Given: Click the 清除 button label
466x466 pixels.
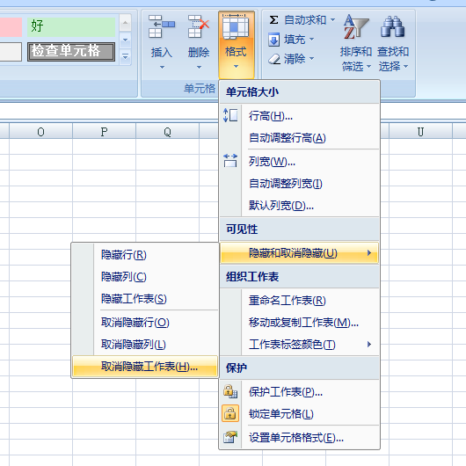Looking at the screenshot, I should pyautogui.click(x=295, y=59).
